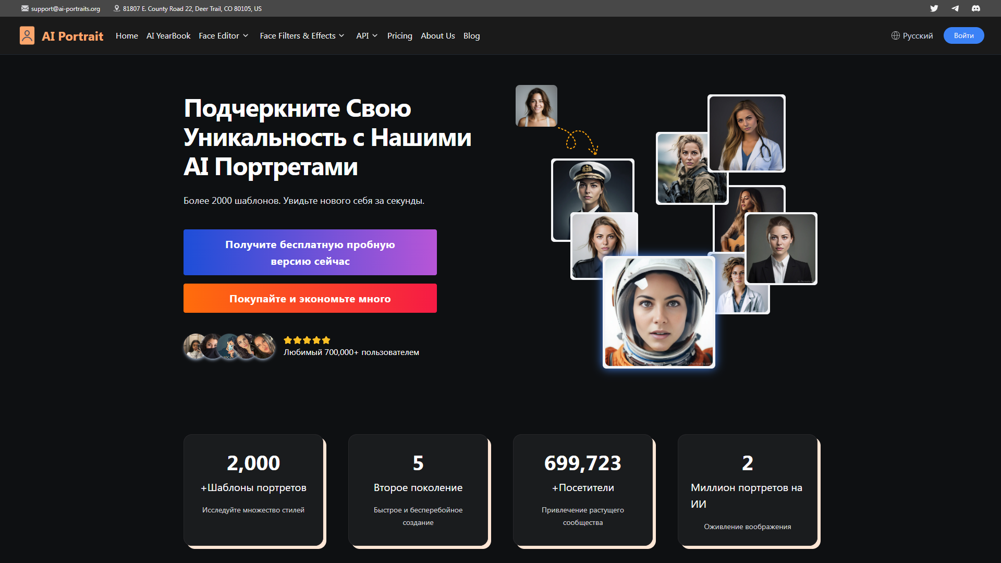Click the free trial gradient button

coord(310,252)
